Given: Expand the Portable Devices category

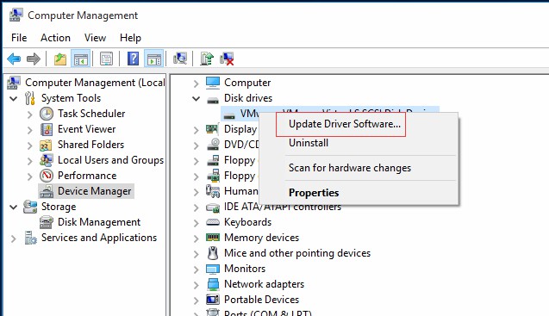Looking at the screenshot, I should tap(197, 300).
